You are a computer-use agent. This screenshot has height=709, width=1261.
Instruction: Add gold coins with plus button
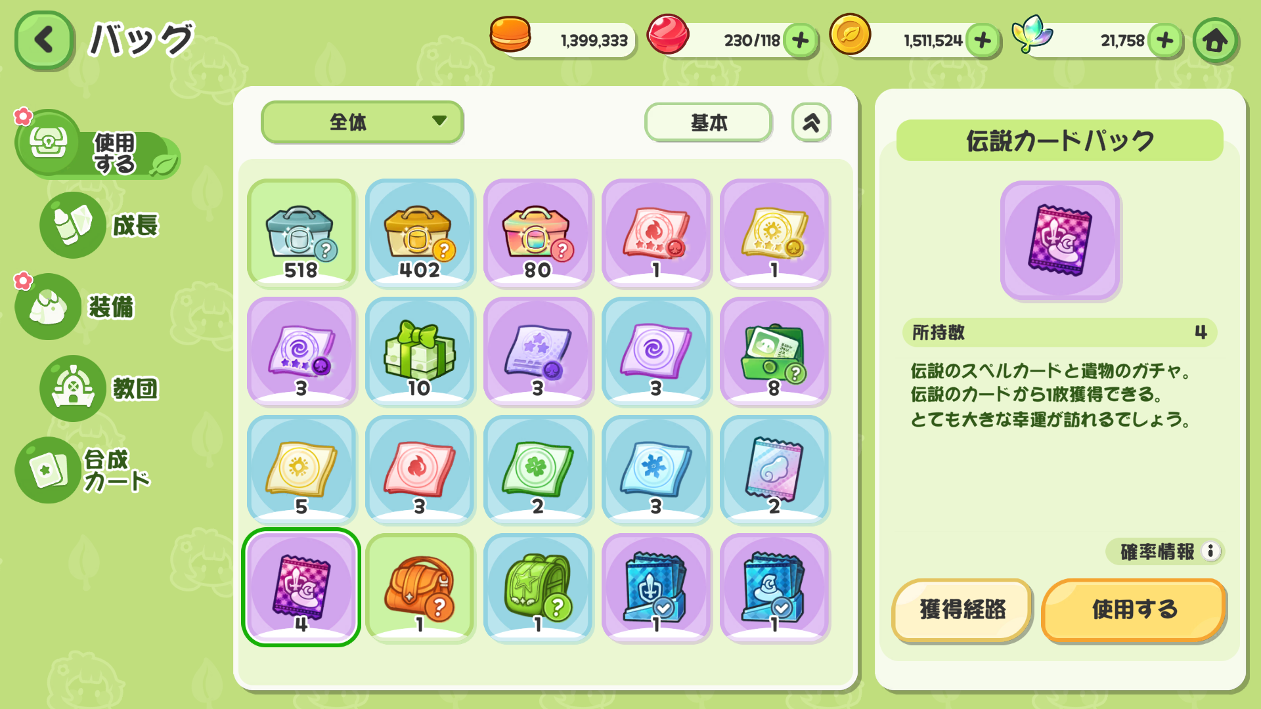coord(983,41)
